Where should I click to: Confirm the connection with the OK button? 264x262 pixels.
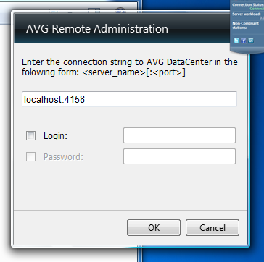coord(154,227)
